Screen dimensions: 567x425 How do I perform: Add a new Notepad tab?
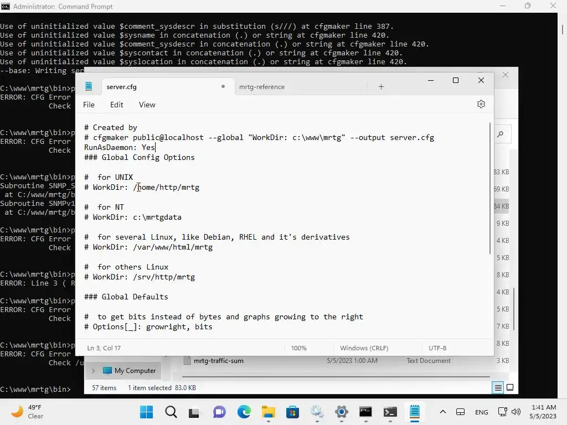coord(381,87)
